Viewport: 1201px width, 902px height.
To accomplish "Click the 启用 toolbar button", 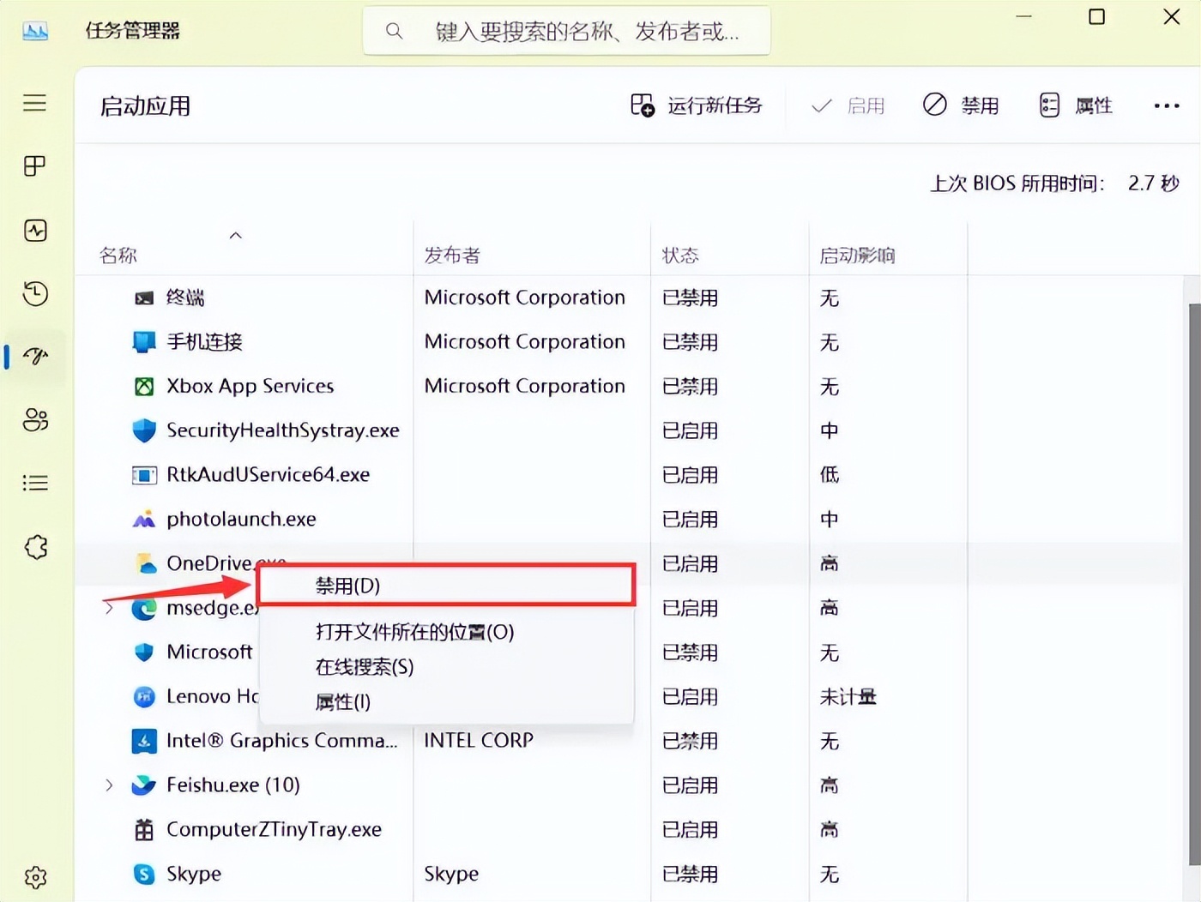I will click(x=848, y=105).
